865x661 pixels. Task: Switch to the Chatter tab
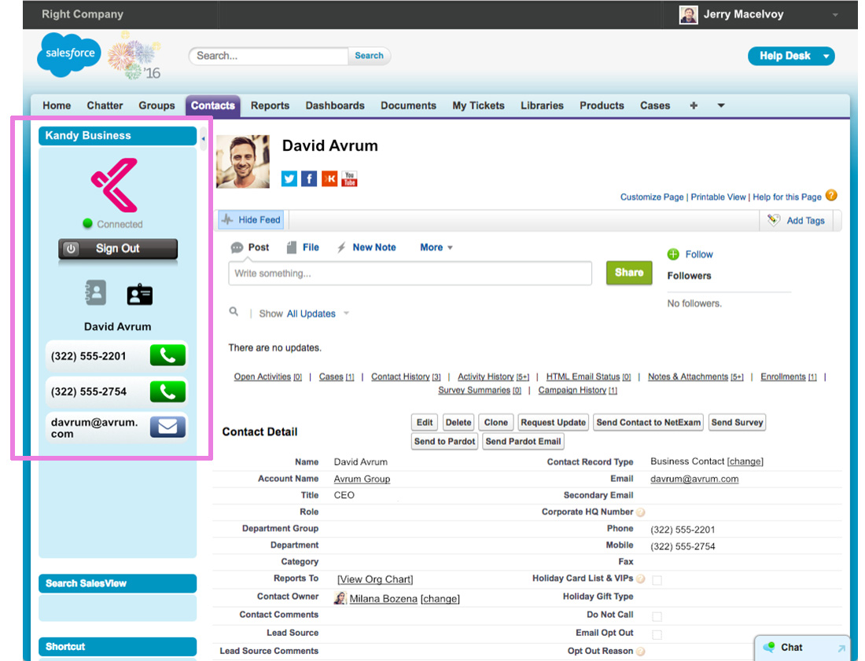(105, 105)
